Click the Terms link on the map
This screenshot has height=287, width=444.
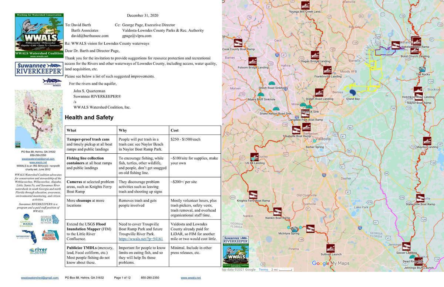[263, 270]
